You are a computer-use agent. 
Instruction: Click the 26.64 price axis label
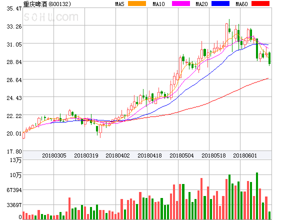(14, 80)
